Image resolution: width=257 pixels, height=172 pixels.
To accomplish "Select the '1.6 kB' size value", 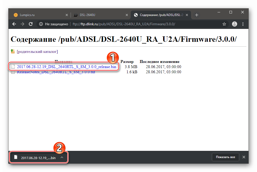I will (132, 72).
